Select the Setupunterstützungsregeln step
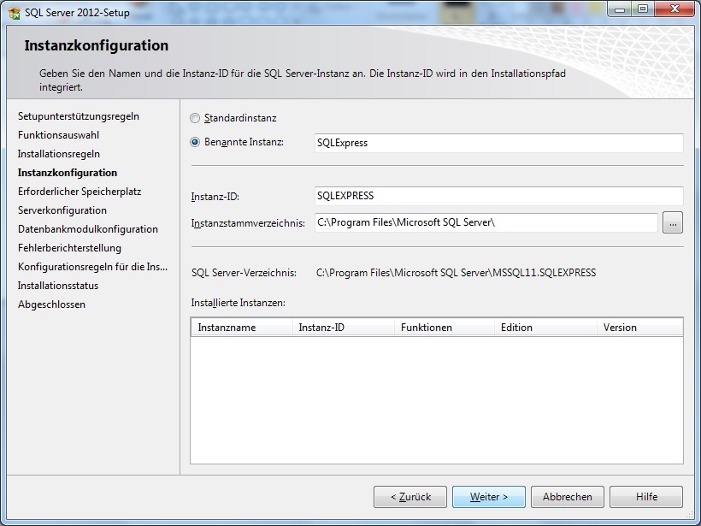The image size is (701, 526). click(79, 116)
